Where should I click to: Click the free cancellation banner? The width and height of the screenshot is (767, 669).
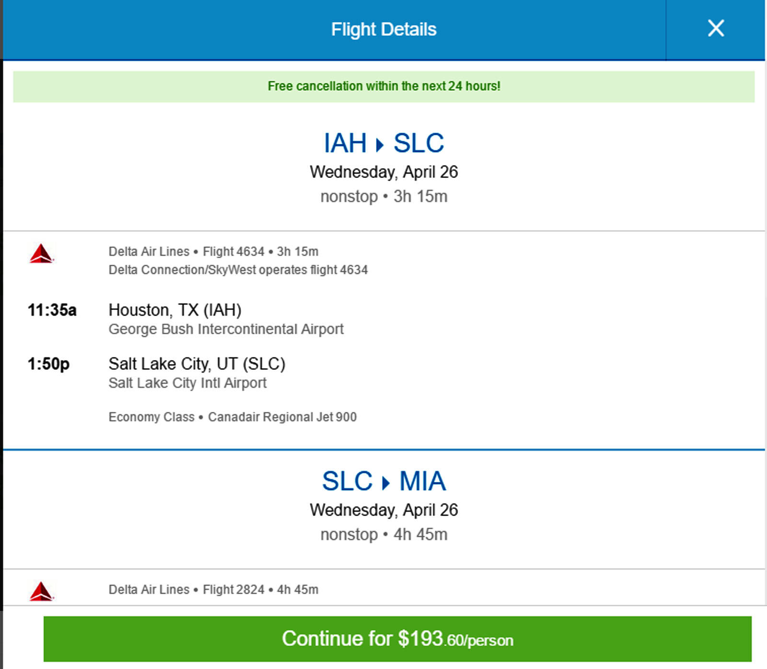pyautogui.click(x=383, y=86)
